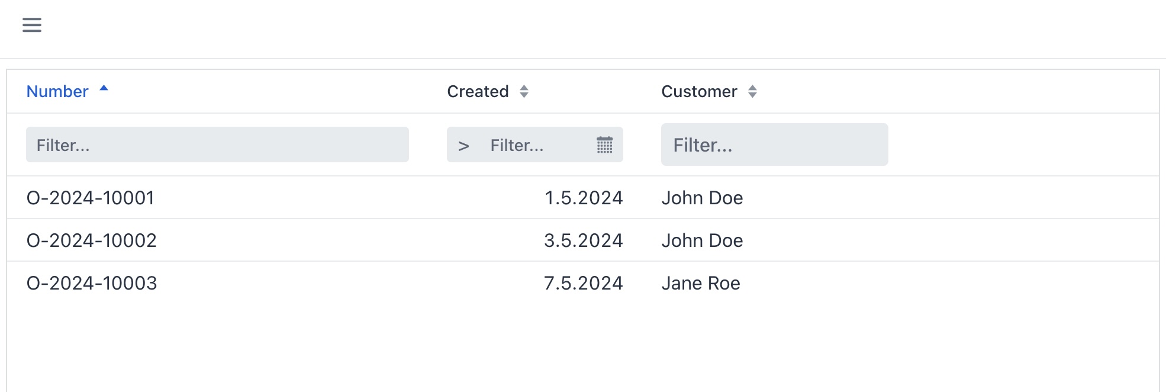
Task: Click the created date 7.5.2024
Action: tap(583, 283)
